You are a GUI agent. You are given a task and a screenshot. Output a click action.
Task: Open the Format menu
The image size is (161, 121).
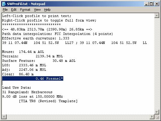25,10
